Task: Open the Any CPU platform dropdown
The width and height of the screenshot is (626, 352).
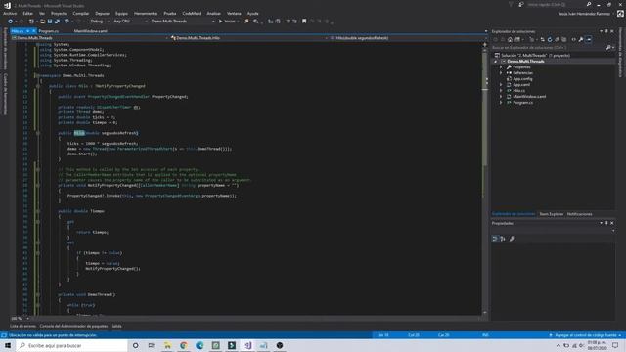Action: tap(130, 22)
